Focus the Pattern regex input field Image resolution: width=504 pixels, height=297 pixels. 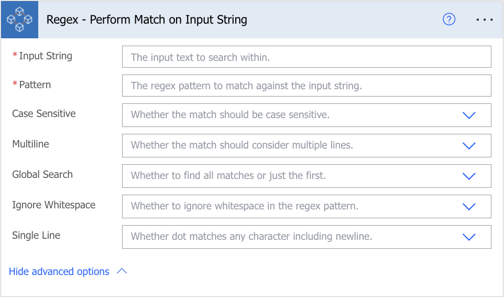pyautogui.click(x=306, y=86)
